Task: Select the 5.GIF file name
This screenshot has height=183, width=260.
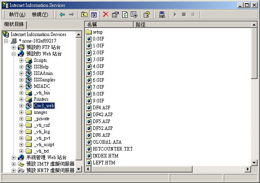Action: tap(98, 73)
